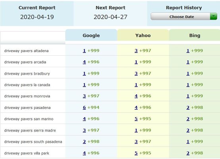220x159 pixels.
Task: Open Yahoo rank 3 link for bradbury
Action: coord(136,74)
